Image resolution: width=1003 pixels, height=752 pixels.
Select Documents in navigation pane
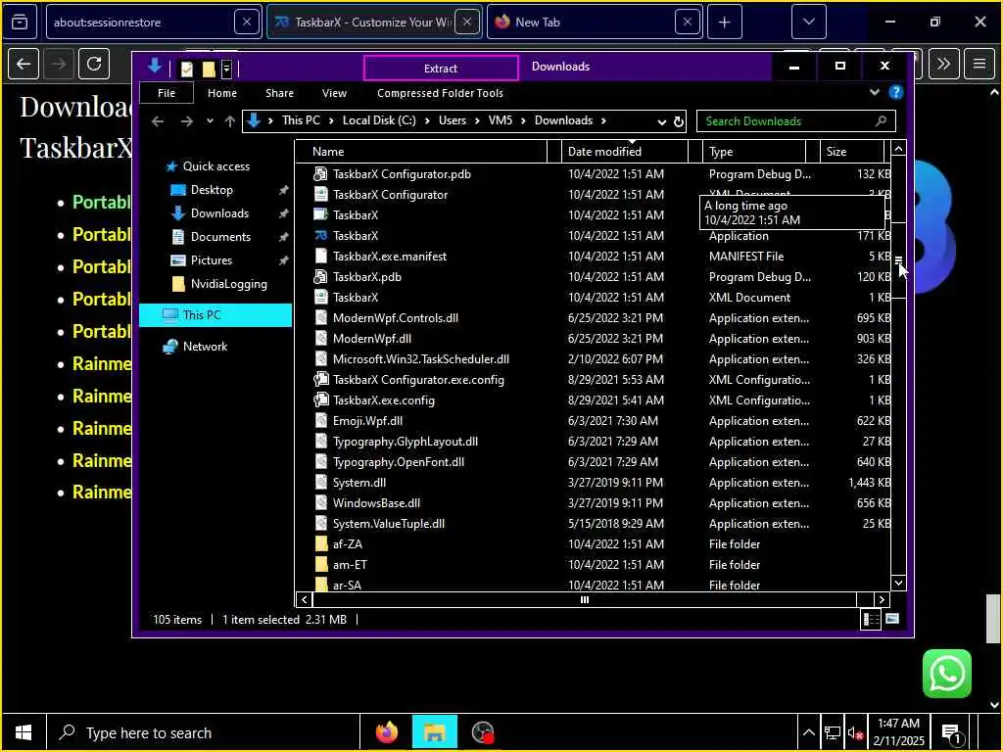pos(220,237)
